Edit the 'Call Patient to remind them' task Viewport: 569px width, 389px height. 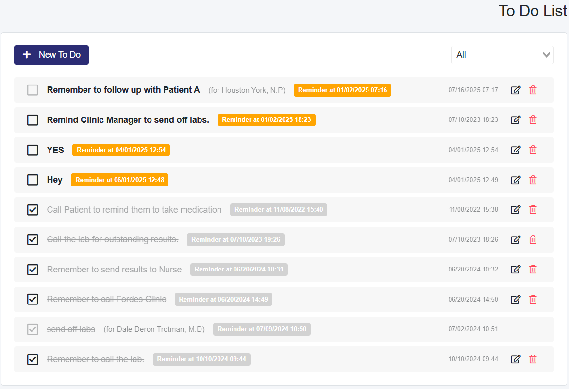coord(516,210)
